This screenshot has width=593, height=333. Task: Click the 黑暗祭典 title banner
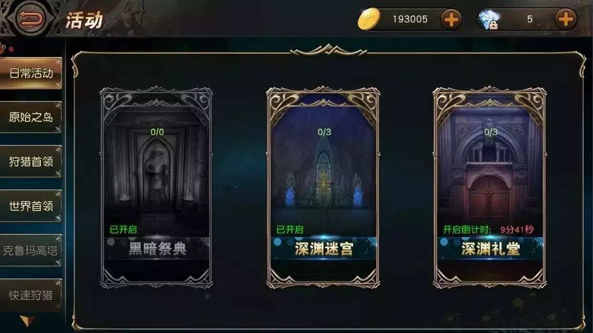tap(157, 249)
